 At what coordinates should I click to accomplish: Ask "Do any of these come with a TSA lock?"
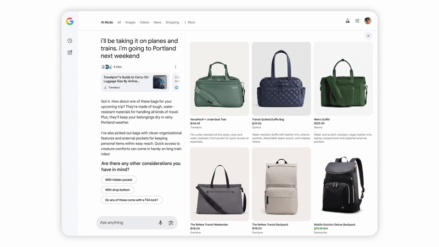(x=132, y=200)
